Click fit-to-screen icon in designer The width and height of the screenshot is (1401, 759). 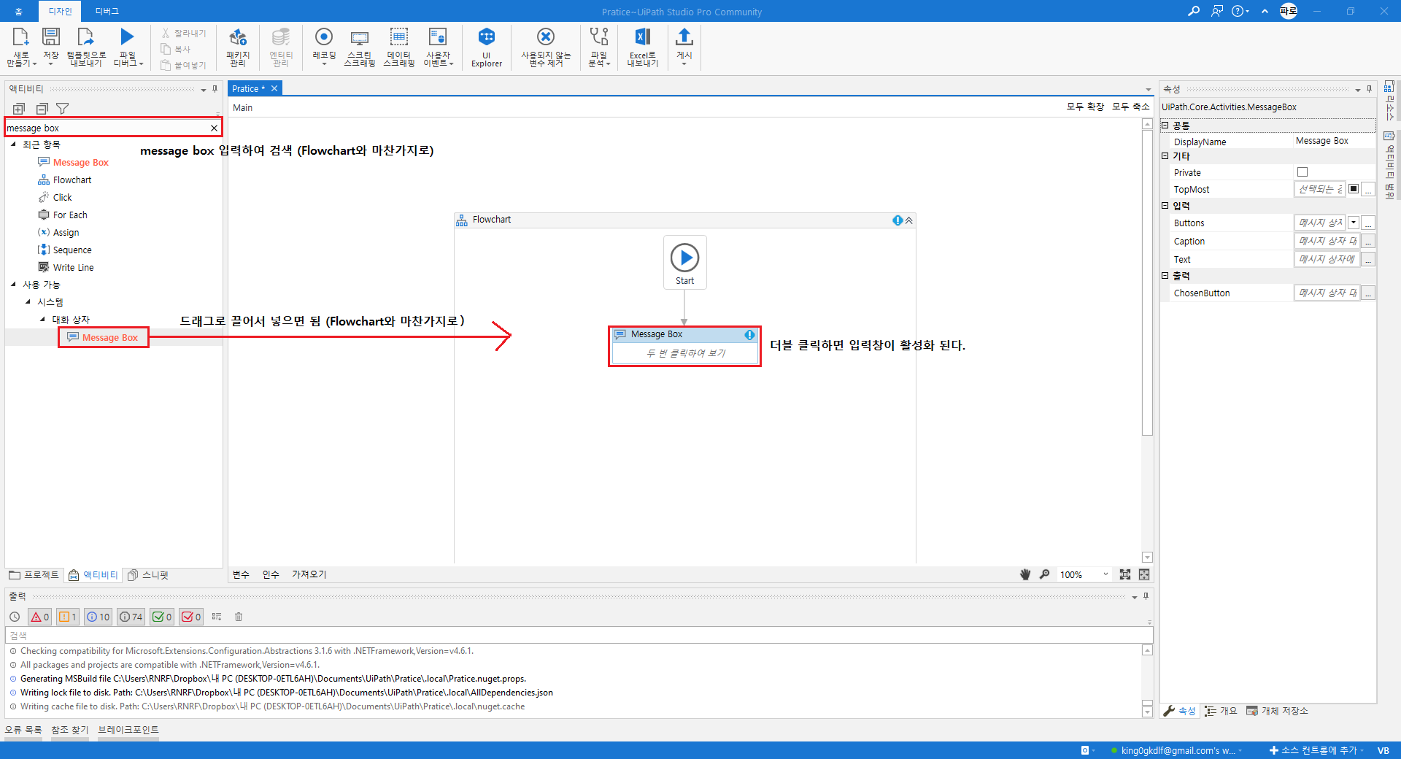1125,574
